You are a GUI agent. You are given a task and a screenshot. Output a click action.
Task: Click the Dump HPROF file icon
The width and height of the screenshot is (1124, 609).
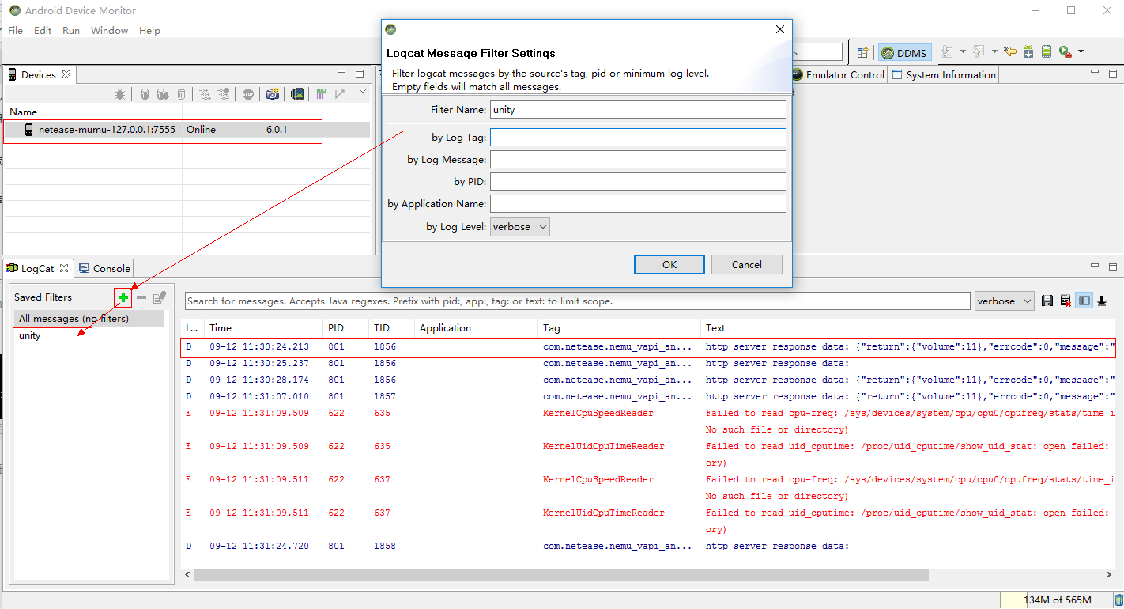pos(162,94)
